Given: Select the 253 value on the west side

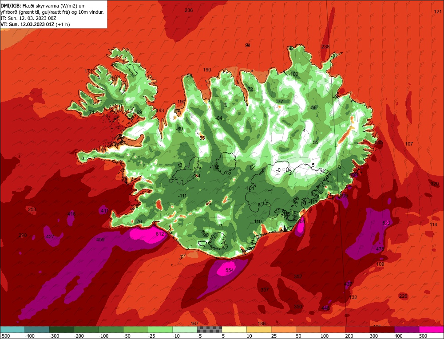Looking at the screenshot, I should click(x=32, y=209).
